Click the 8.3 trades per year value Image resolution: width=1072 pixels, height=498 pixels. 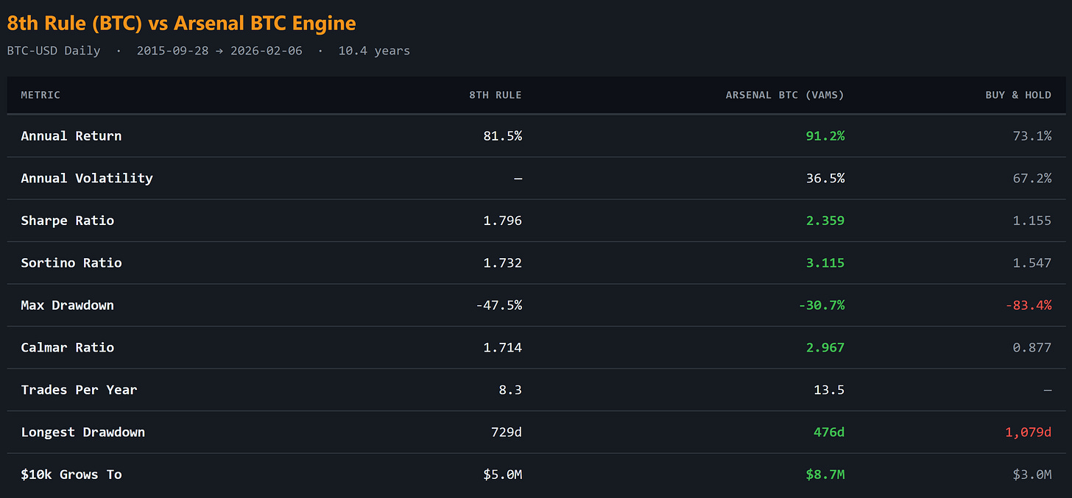510,389
